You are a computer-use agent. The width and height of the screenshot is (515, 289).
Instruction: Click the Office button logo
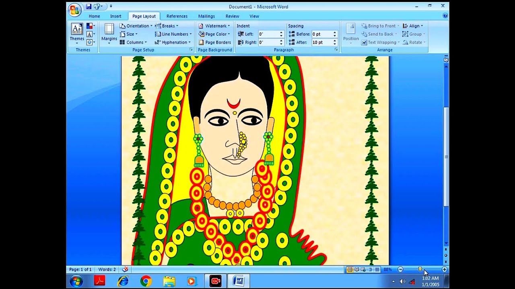(x=75, y=10)
